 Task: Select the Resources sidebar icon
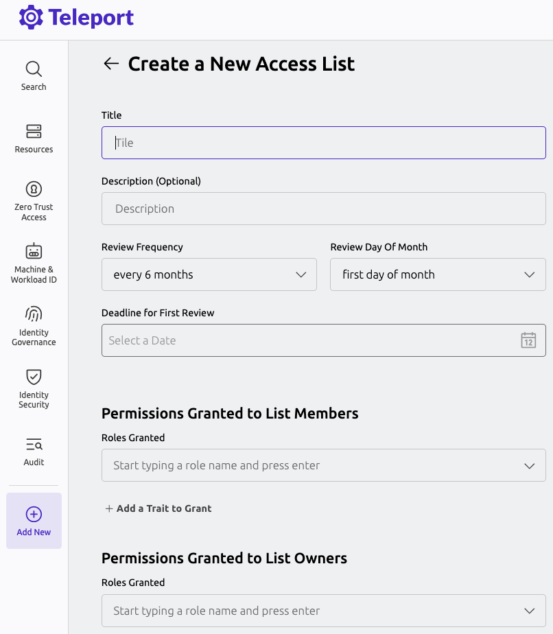coord(33,139)
